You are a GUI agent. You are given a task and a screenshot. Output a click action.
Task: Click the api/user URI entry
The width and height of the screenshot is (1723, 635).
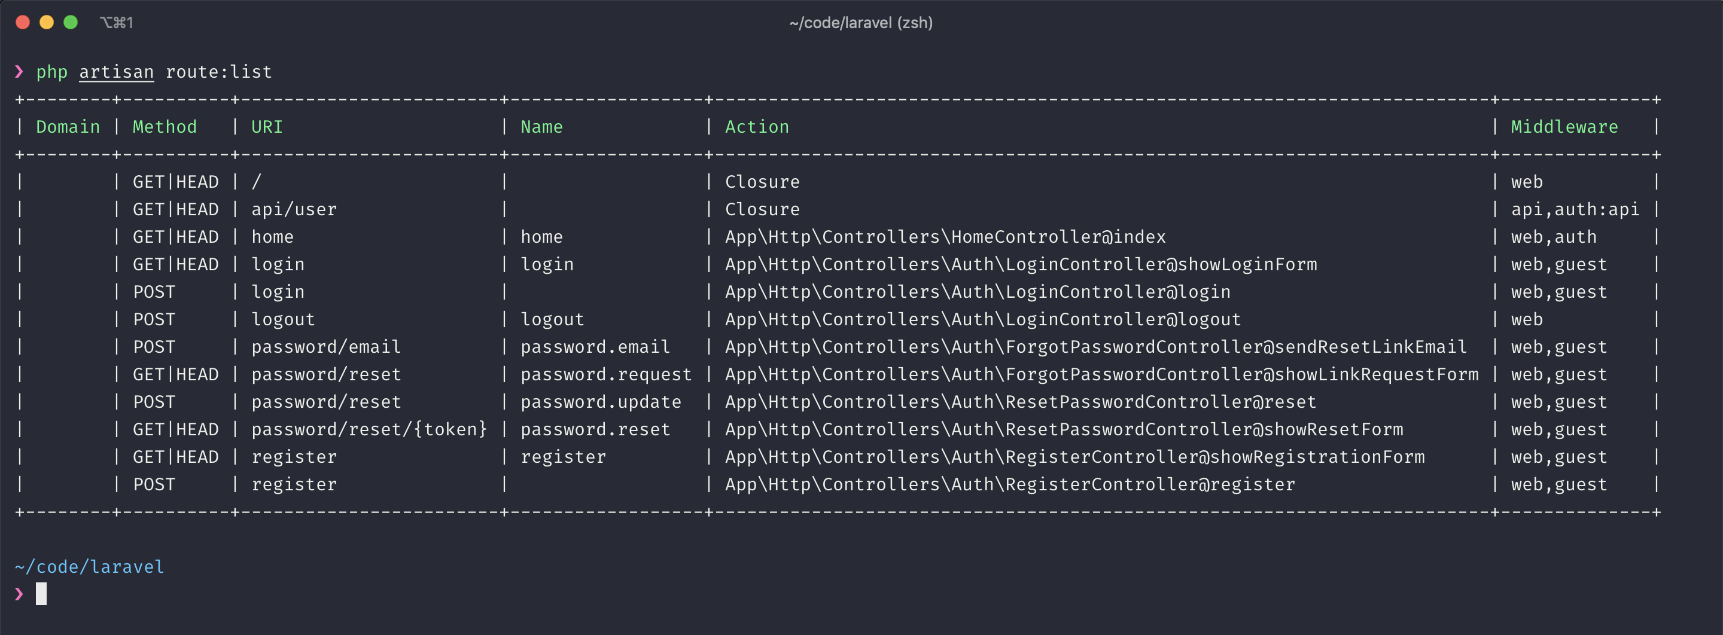click(x=294, y=210)
